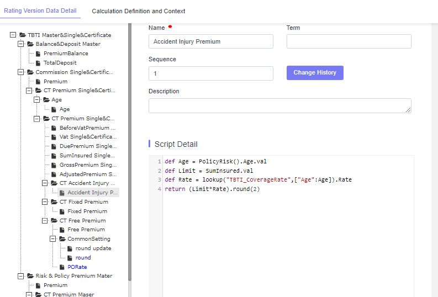Click the Vat Single&Certifica... file icon

[x=54, y=137]
